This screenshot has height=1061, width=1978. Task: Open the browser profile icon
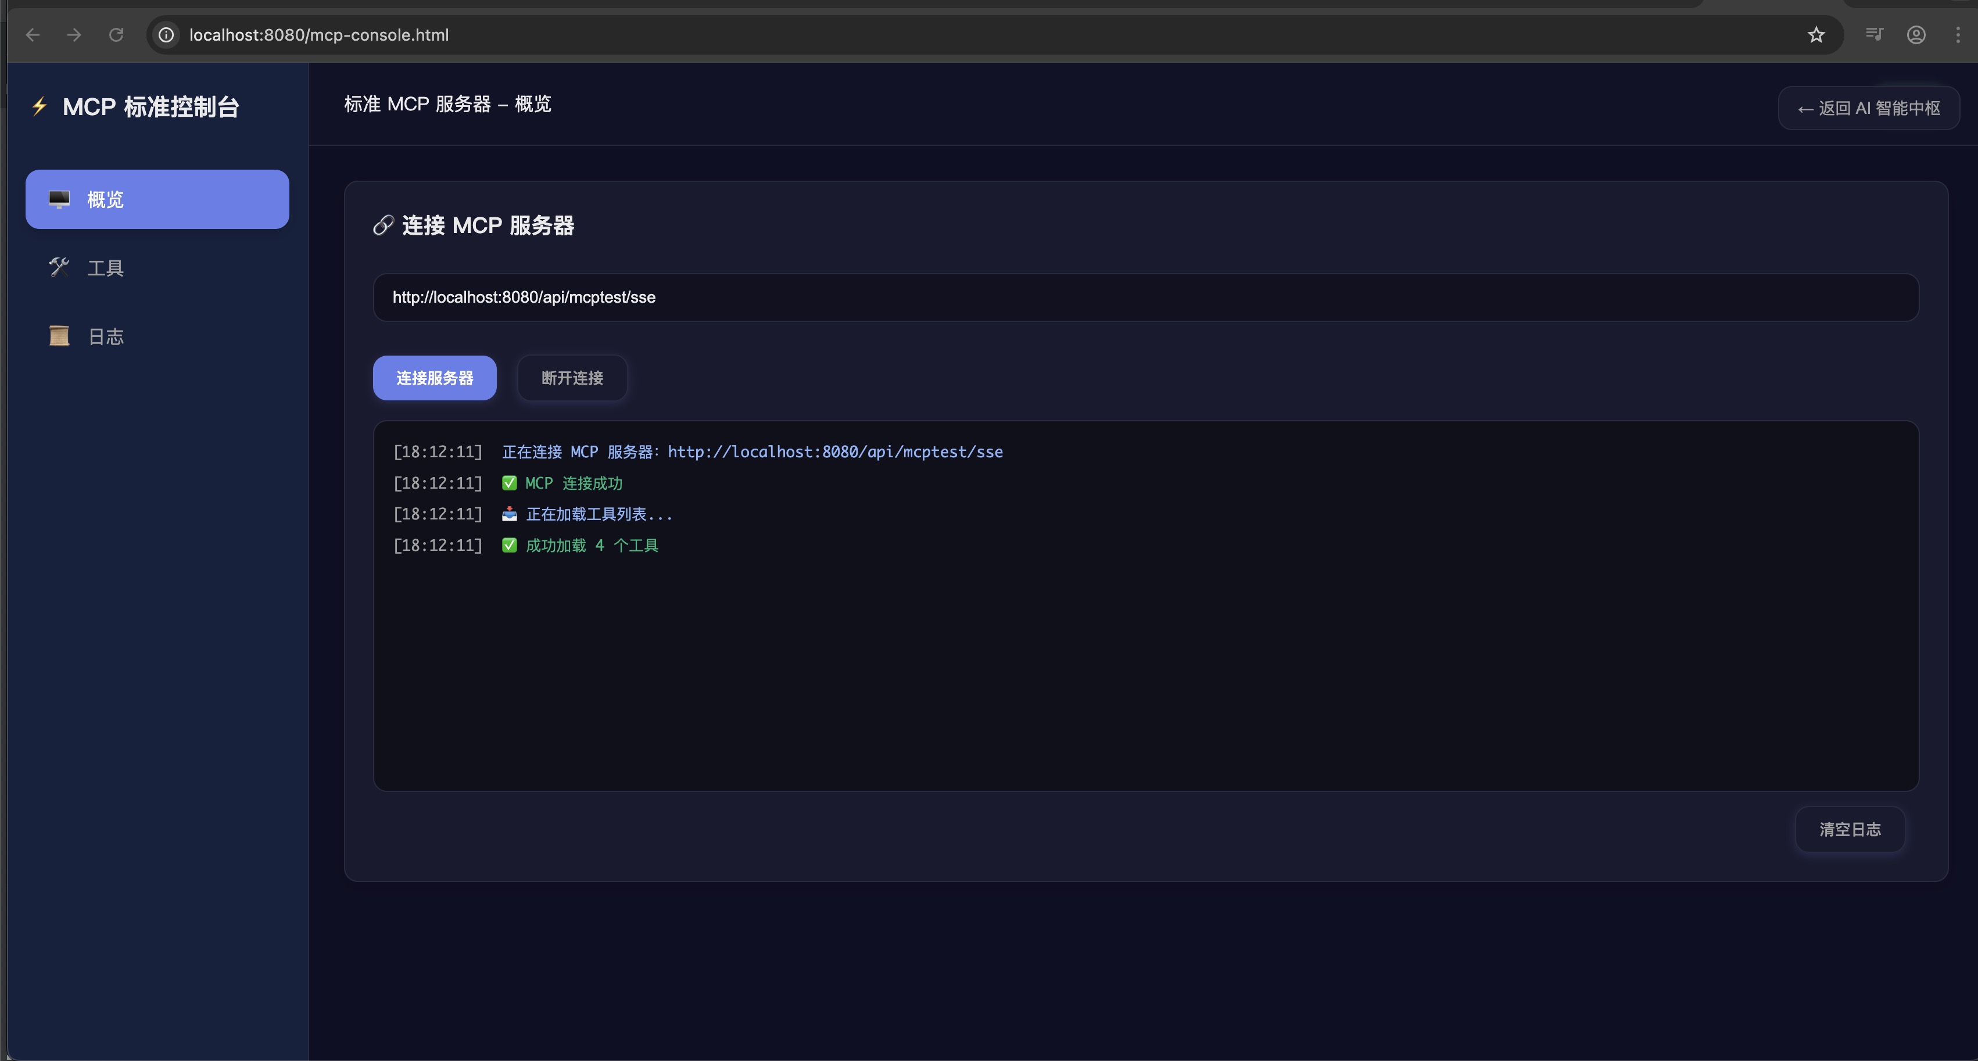1916,34
